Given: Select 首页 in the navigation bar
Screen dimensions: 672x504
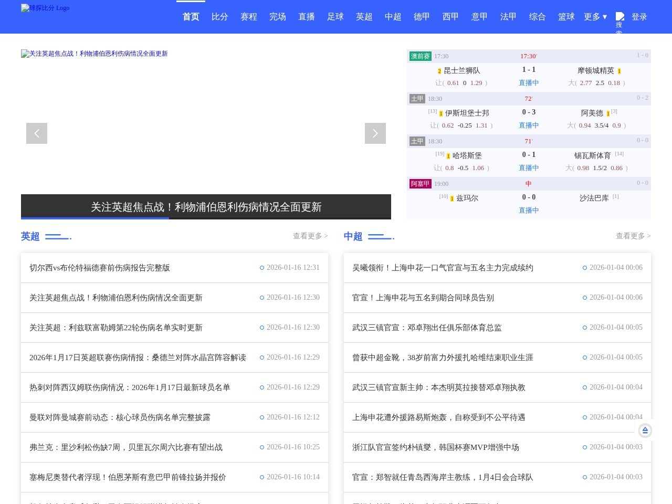Looking at the screenshot, I should [190, 17].
